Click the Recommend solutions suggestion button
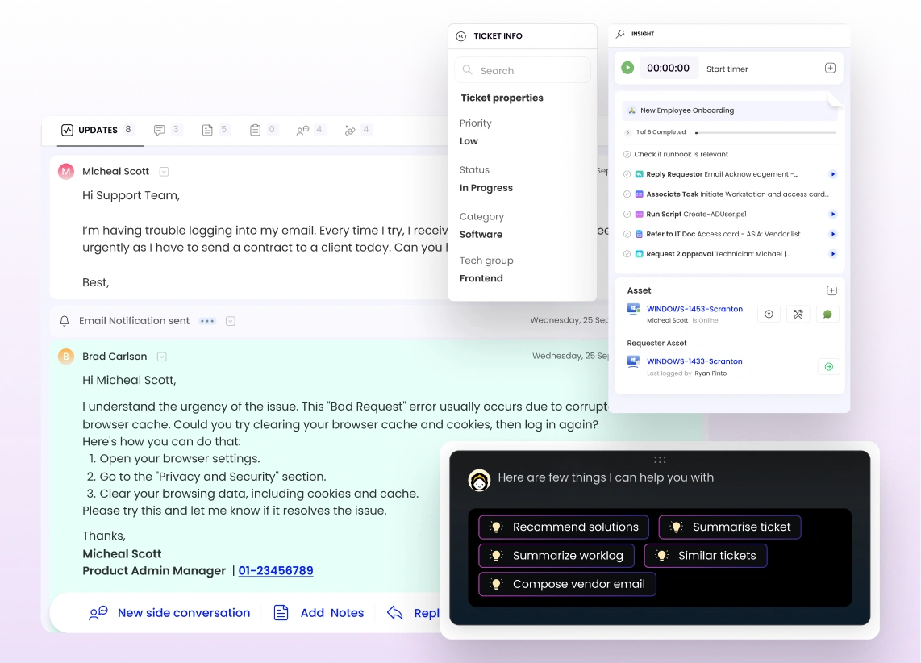Viewport: 921px width, 663px height. coord(564,527)
